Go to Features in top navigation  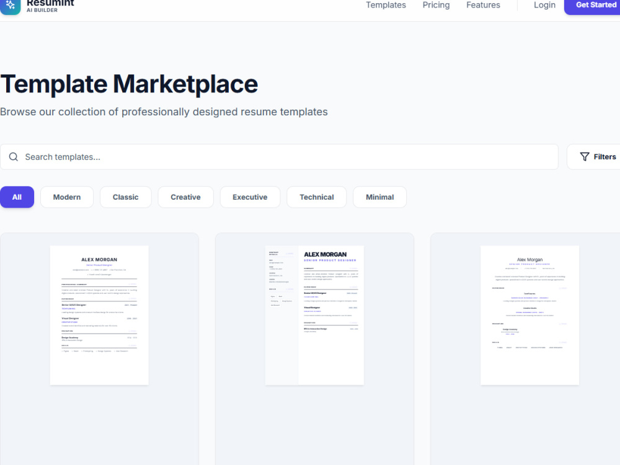click(x=483, y=5)
